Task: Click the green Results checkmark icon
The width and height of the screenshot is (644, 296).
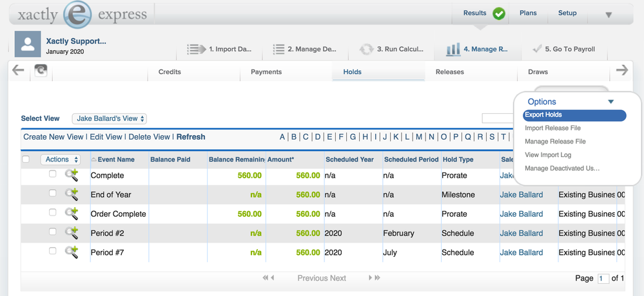Action: point(499,14)
